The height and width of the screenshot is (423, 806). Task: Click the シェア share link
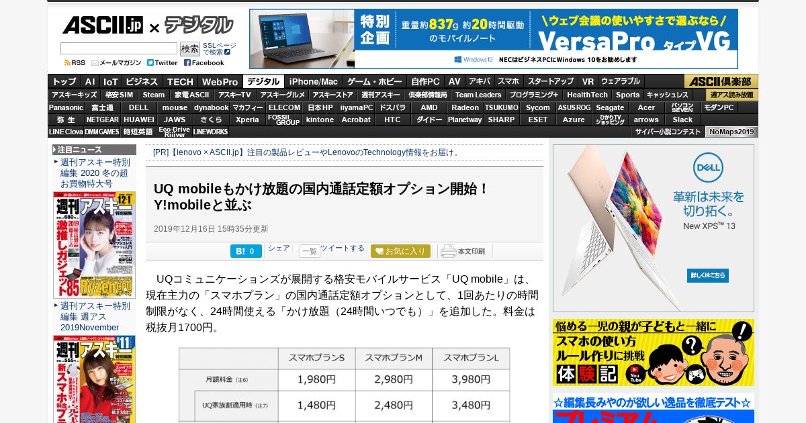[279, 248]
